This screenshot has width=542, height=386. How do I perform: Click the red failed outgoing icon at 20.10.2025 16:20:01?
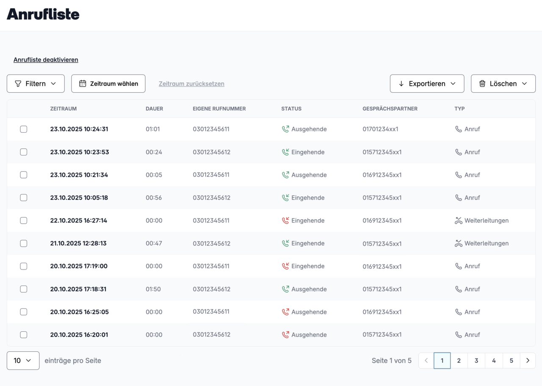[285, 335]
